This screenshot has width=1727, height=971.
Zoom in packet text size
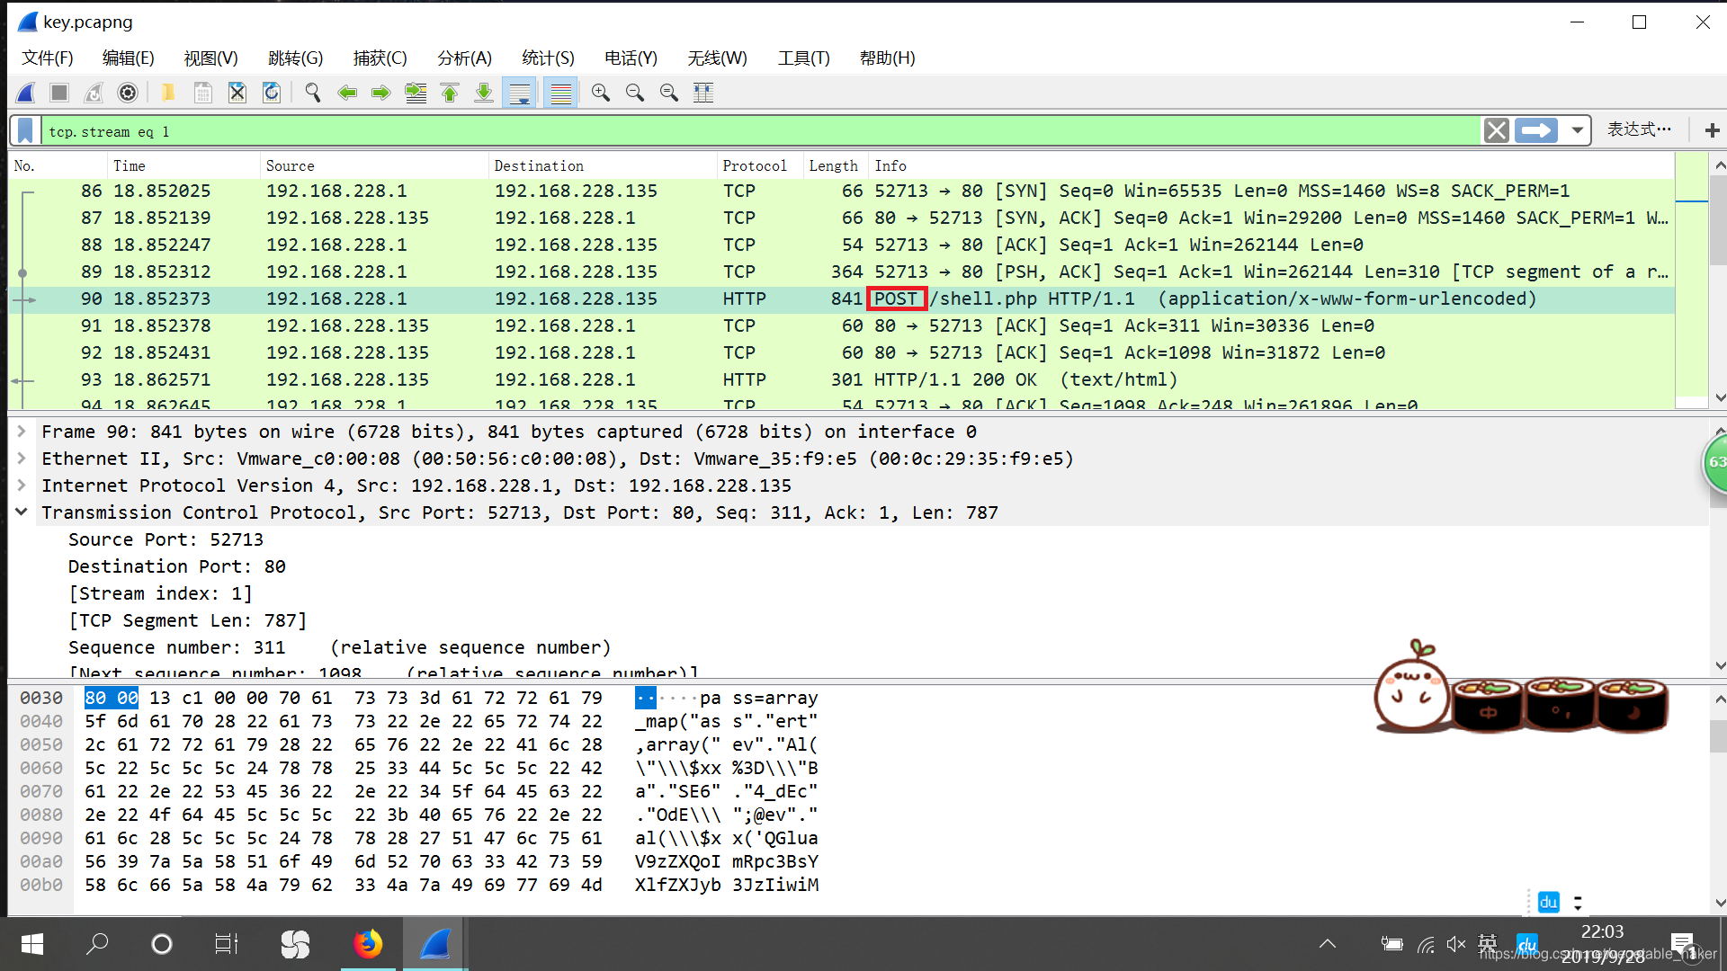[x=601, y=93]
